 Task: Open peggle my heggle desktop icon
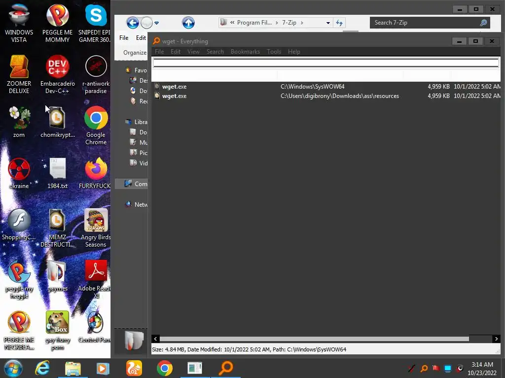[x=19, y=279]
